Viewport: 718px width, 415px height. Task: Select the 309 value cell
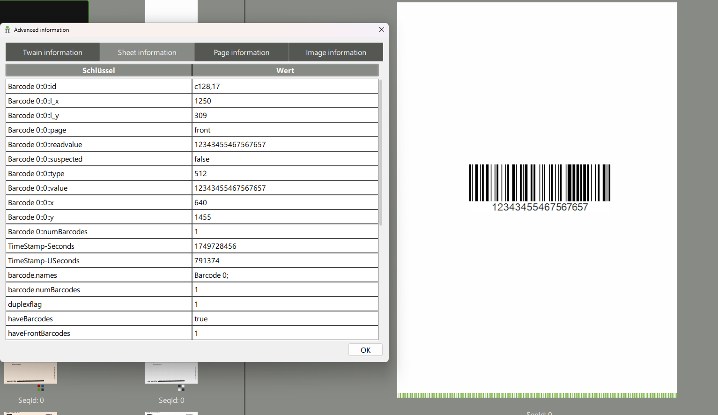pyautogui.click(x=285, y=115)
